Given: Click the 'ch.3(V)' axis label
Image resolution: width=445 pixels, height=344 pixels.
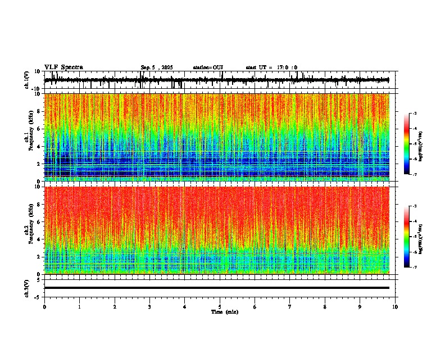Looking at the screenshot, I should click(x=27, y=288).
